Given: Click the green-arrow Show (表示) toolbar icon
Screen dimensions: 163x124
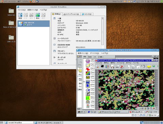Looking at the screenshot, I should (38, 16).
